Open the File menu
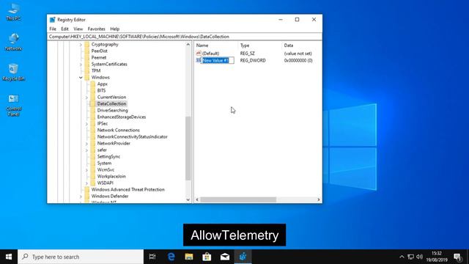469x264 pixels. tap(53, 29)
